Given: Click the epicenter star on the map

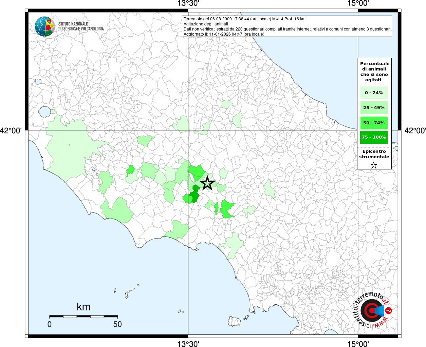Looking at the screenshot, I should pyautogui.click(x=207, y=183).
